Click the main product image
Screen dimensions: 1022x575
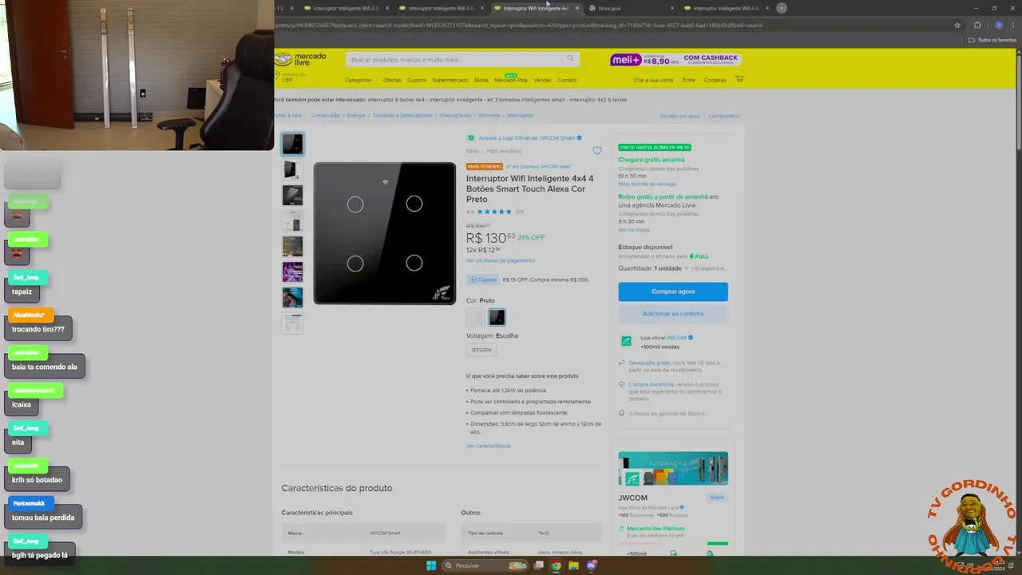pos(384,233)
